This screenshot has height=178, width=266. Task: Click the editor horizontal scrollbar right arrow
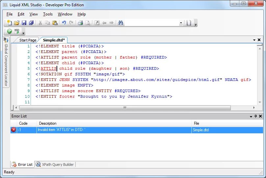(x=254, y=108)
